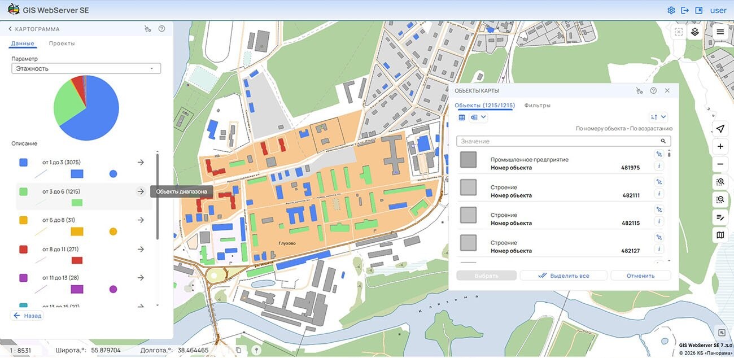Viewport: 734px width, 358px height.
Task: Show info for object 481975
Action: 659,166
